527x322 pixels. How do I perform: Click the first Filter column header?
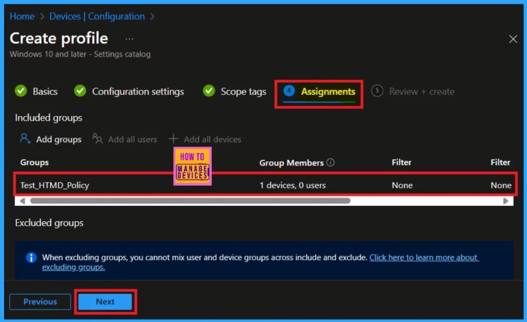[x=401, y=163]
